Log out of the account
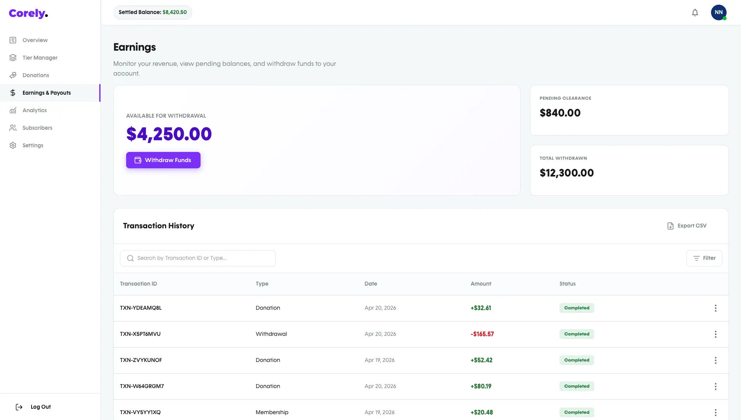Image resolution: width=741 pixels, height=420 pixels. tap(33, 407)
